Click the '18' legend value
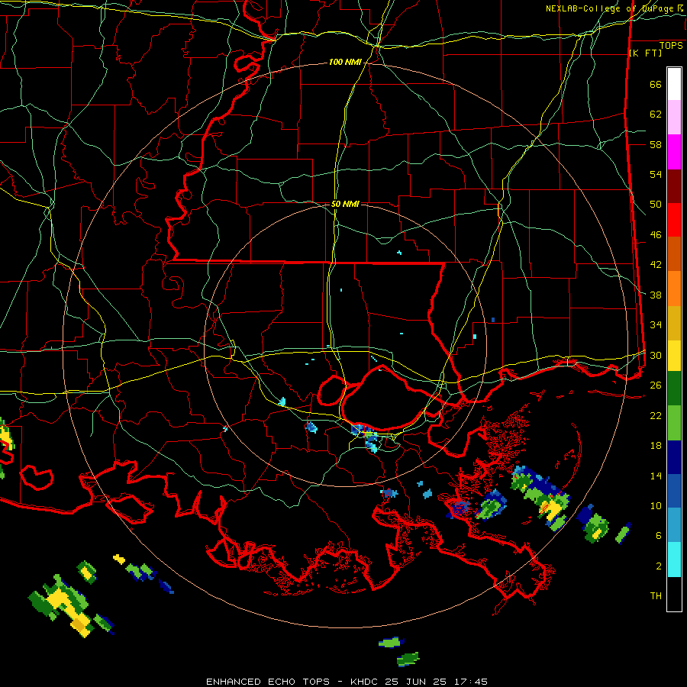The width and height of the screenshot is (687, 687). 656,446
